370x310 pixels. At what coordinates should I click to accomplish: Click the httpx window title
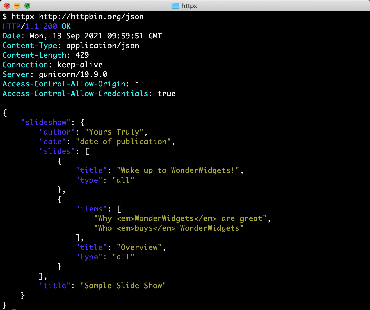click(x=189, y=6)
